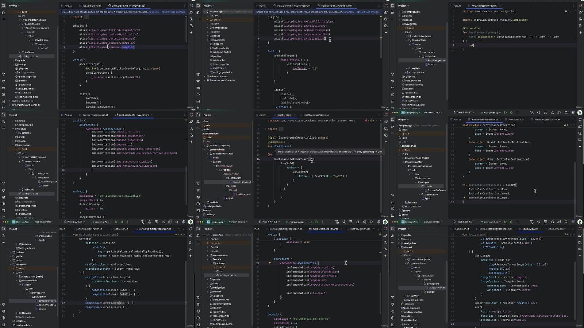
Task: Select BottomBarDestination file in BottomBarDestination.kt window project tree
Action: 434,190
